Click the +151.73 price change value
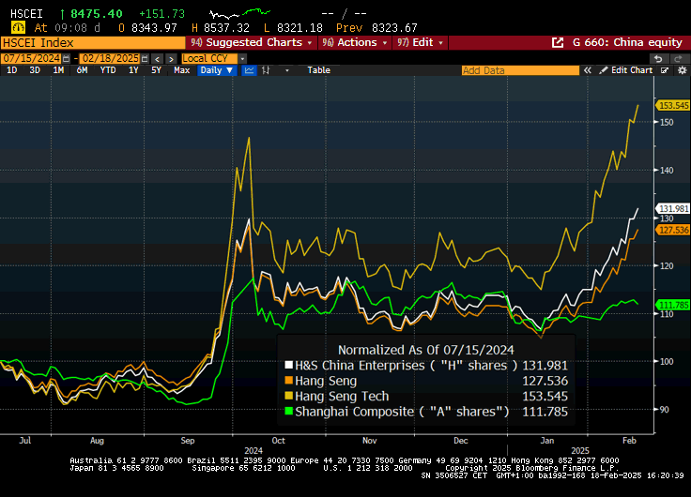Screen dimensions: 691x497 pyautogui.click(x=161, y=14)
